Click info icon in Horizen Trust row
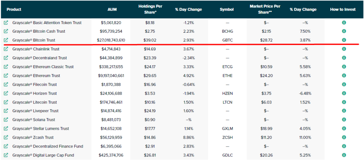The width and height of the screenshot is (364, 161). (344, 93)
